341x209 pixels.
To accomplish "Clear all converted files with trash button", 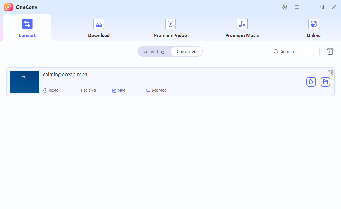I will click(330, 51).
